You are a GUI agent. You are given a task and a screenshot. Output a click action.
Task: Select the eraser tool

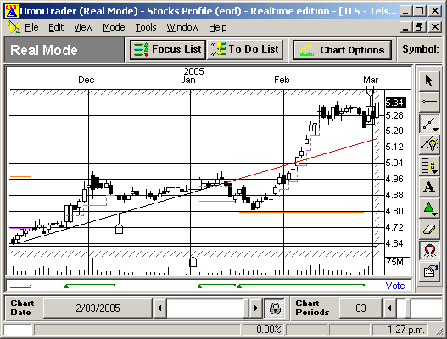click(429, 230)
